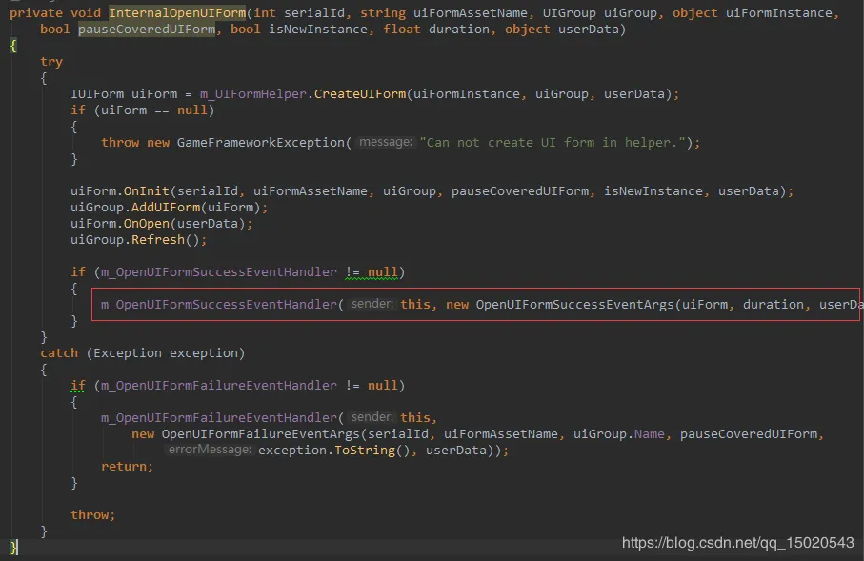Click OpenUIFormFailureEventArgs constructor
The height and width of the screenshot is (561, 864).
(x=260, y=434)
